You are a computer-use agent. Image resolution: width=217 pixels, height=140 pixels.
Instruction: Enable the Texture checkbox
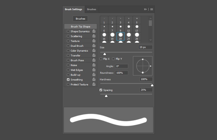pyautogui.click(x=68, y=41)
